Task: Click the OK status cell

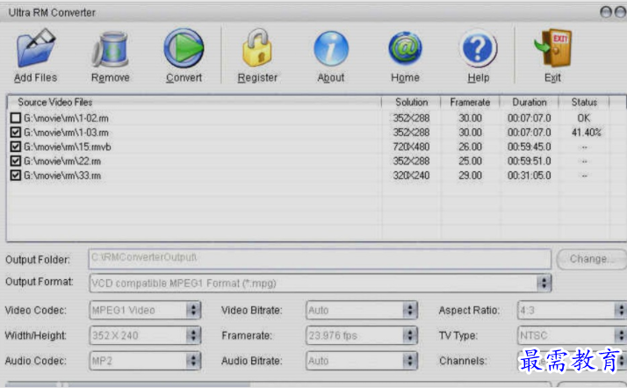Action: coord(584,119)
